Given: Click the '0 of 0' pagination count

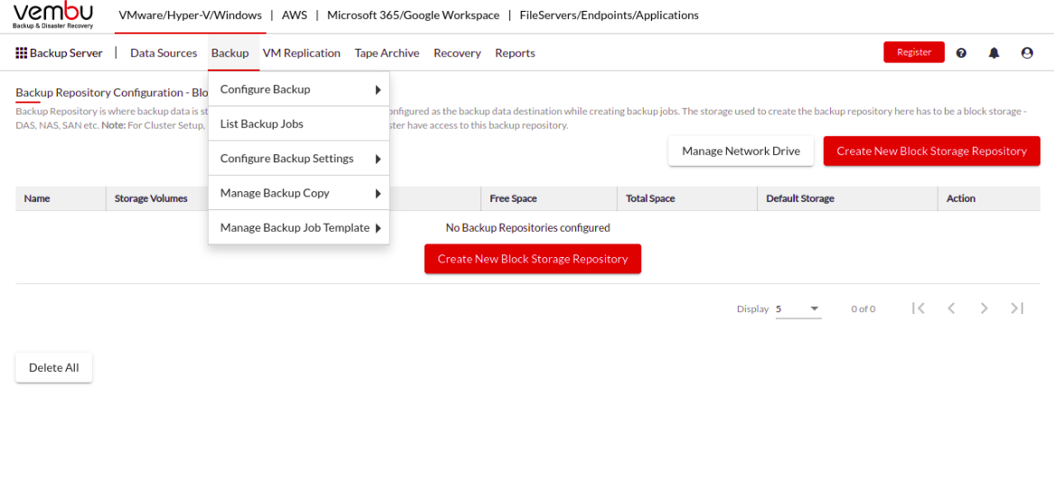Looking at the screenshot, I should (x=863, y=309).
